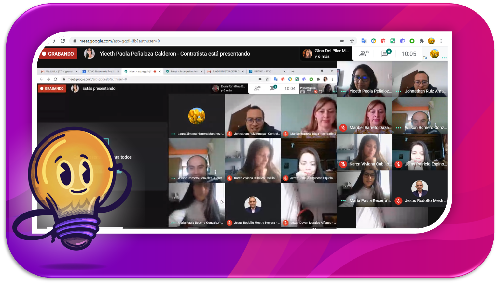This screenshot has width=498, height=284.
Task: Switch to 'RTVC Sistema de Medi' tab
Action: 101,71
